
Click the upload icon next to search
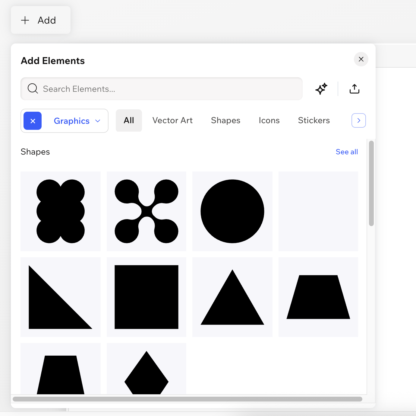(x=354, y=89)
